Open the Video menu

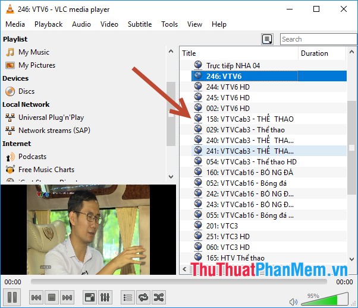click(x=109, y=24)
